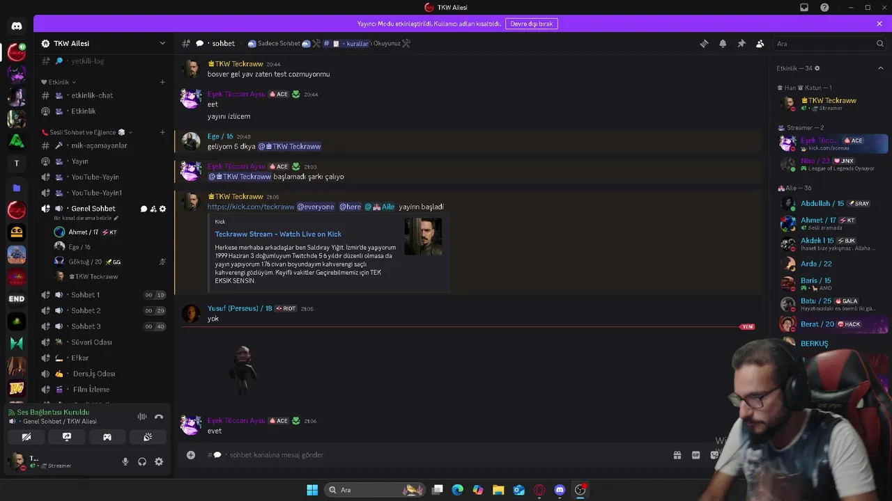Open File Explorer from taskbar
The image size is (892, 501).
point(498,490)
